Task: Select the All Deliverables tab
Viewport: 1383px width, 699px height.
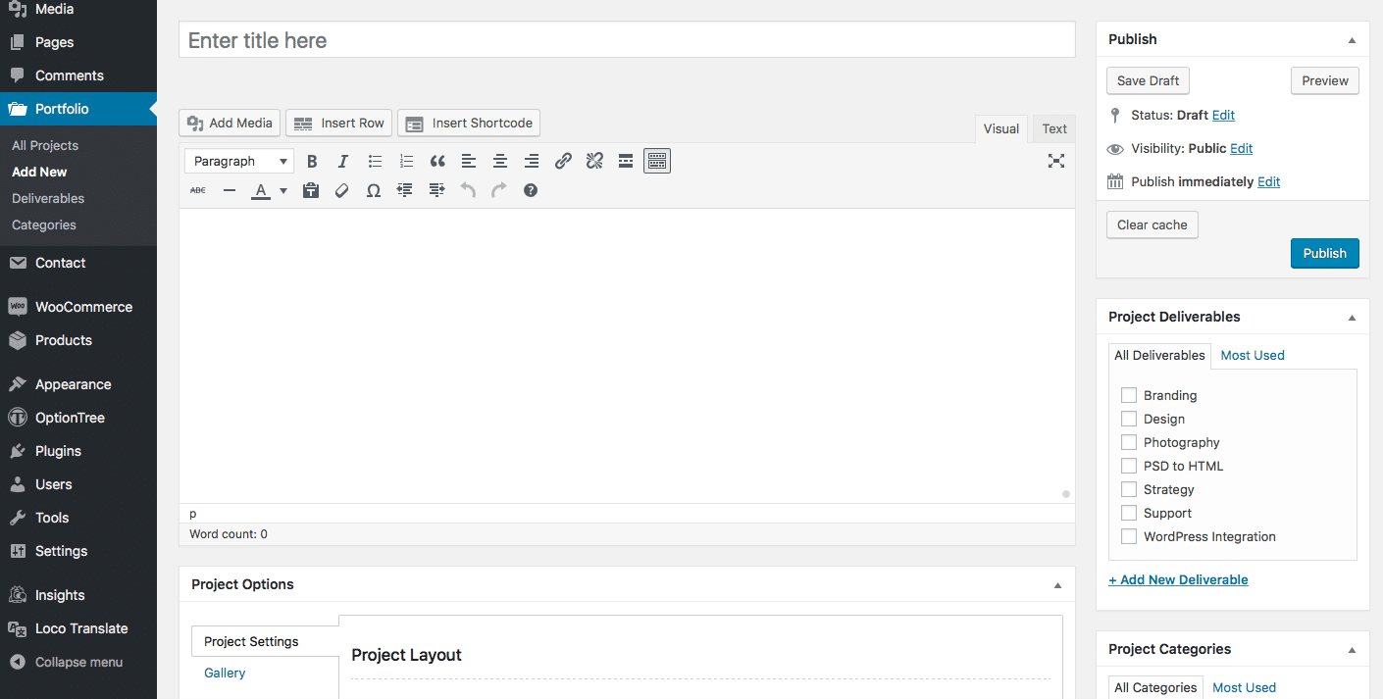Action: click(x=1159, y=355)
